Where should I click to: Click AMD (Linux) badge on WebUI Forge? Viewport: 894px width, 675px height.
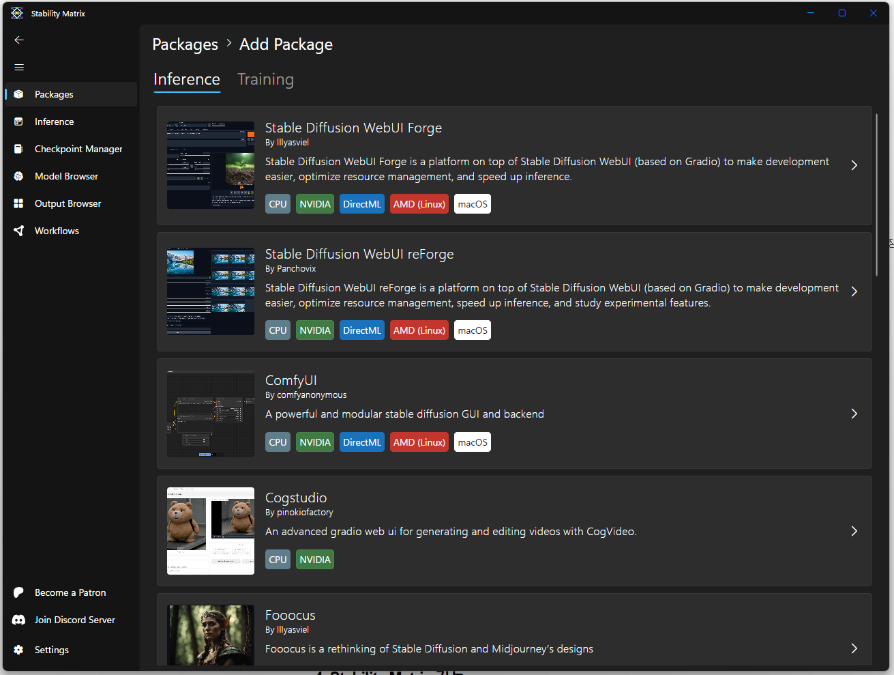pyautogui.click(x=419, y=204)
